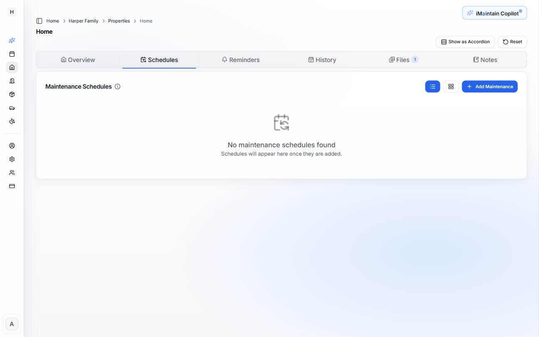Click the A avatar at bottom left
539x337 pixels.
(x=12, y=324)
